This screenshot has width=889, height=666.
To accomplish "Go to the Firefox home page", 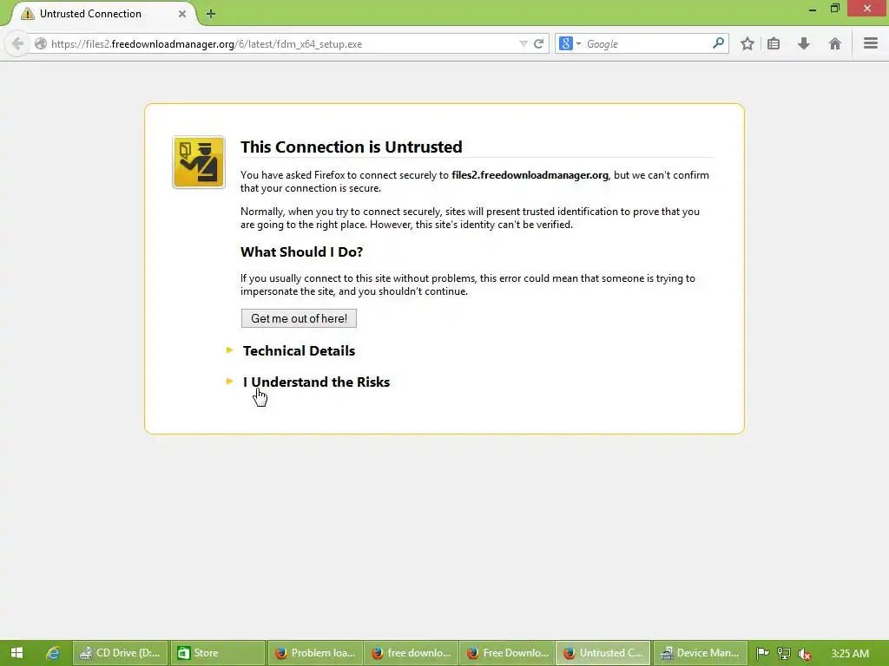I will 834,43.
